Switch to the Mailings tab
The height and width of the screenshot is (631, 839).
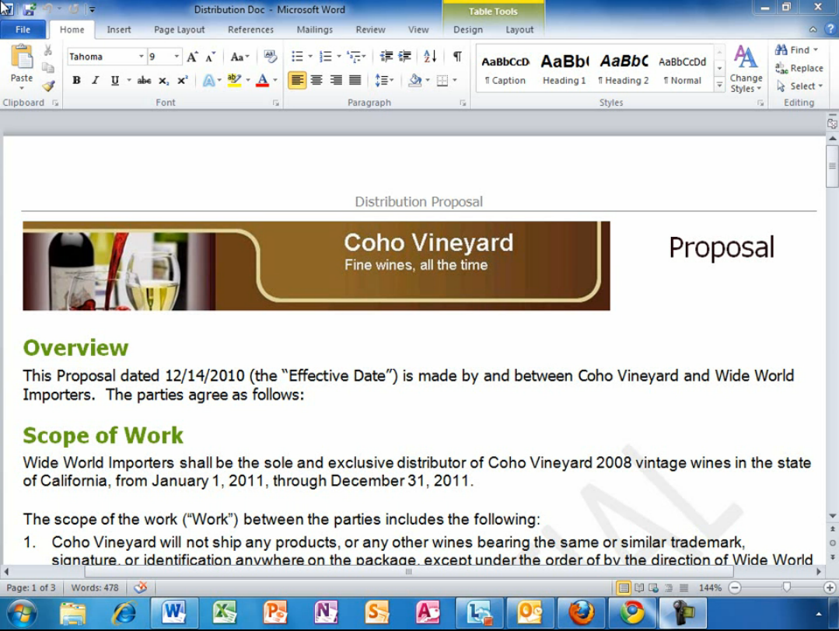click(x=315, y=30)
